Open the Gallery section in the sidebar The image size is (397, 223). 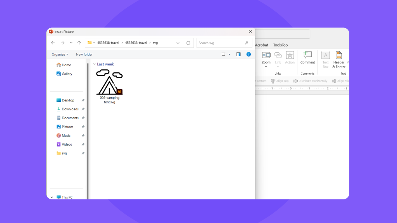(65, 74)
